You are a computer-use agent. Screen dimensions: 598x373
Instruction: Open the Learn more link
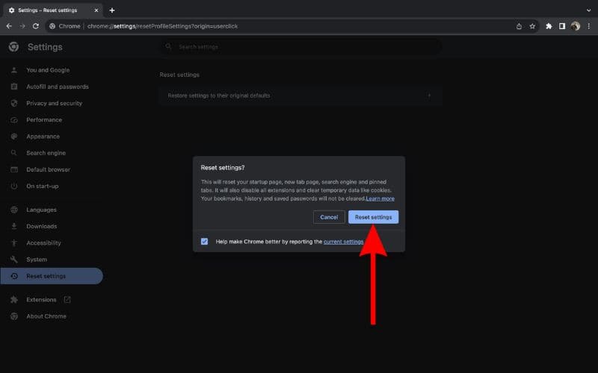(380, 198)
